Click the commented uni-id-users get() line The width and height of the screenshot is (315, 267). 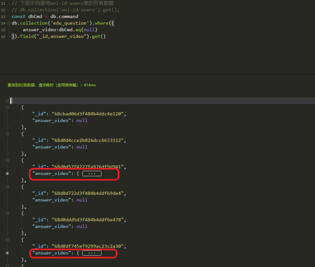pos(66,10)
